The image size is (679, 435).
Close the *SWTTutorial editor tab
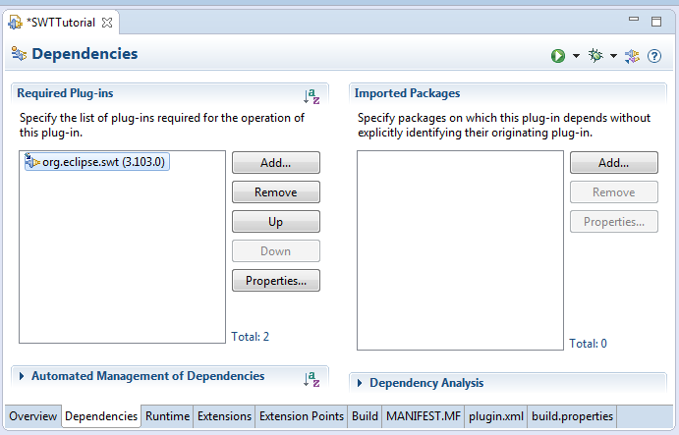click(x=107, y=23)
